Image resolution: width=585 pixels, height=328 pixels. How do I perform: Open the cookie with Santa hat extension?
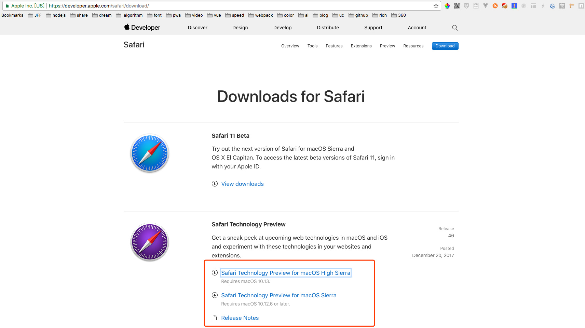pyautogui.click(x=505, y=6)
